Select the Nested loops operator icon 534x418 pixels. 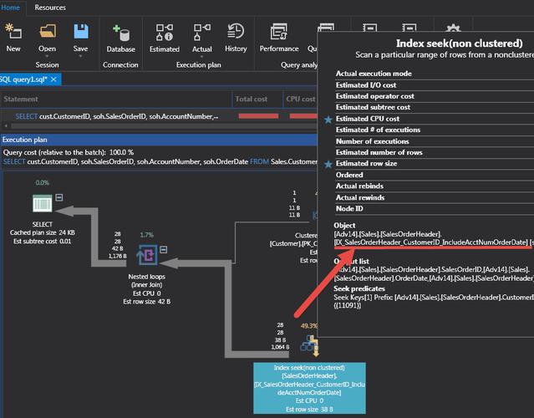tap(147, 254)
